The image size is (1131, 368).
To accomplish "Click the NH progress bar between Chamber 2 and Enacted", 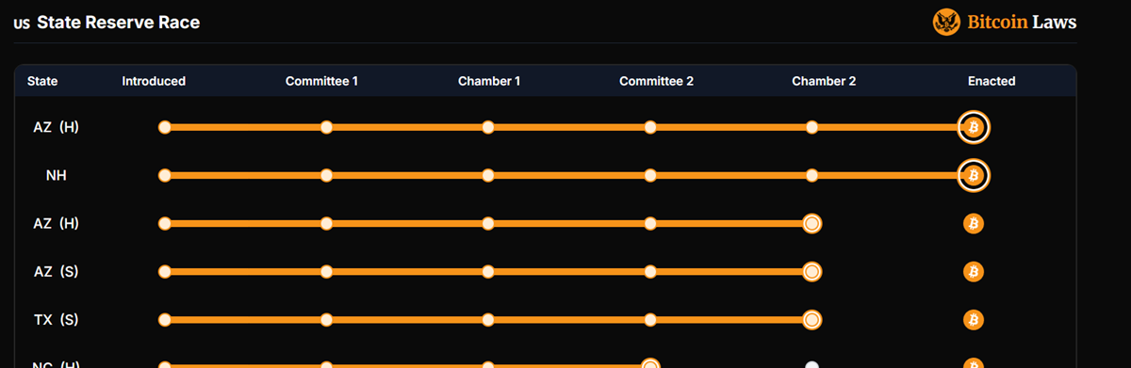I will coord(885,175).
